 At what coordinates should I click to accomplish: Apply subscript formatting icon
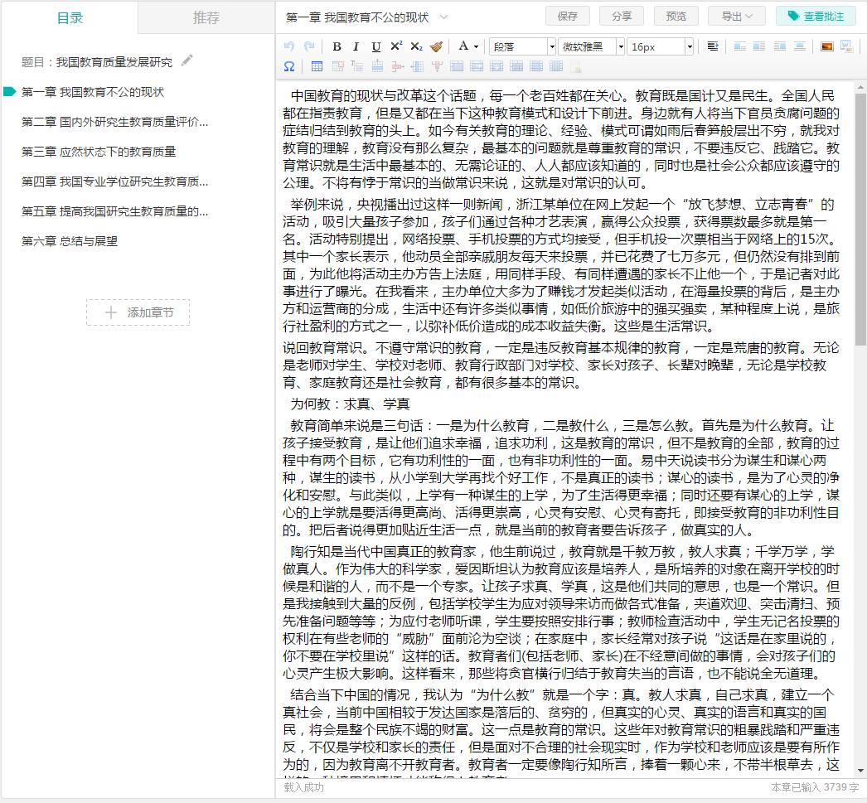416,46
